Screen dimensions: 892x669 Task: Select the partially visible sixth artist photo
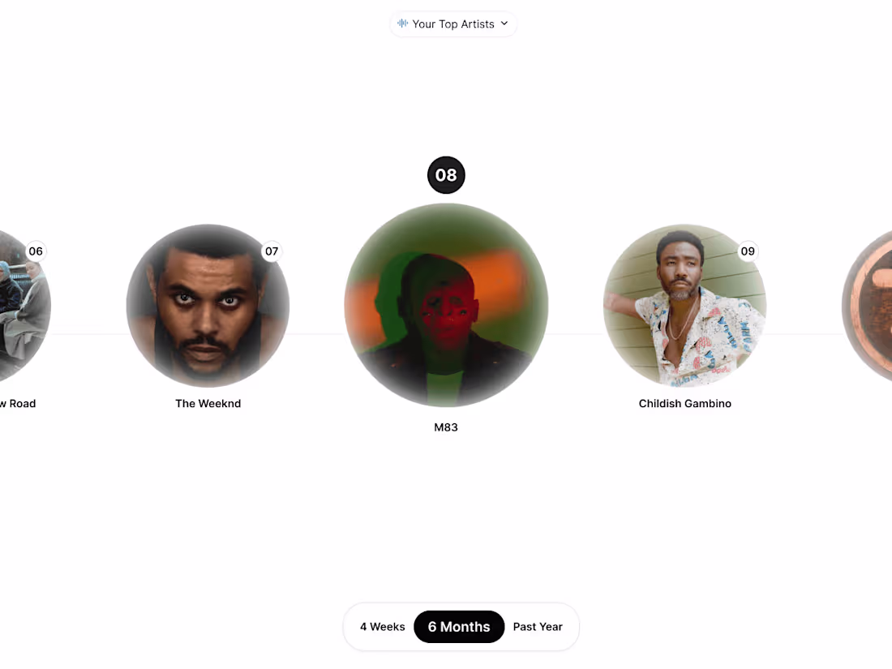tap(24, 306)
